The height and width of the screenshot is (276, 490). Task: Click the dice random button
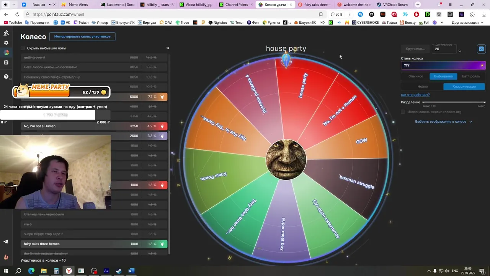(481, 49)
